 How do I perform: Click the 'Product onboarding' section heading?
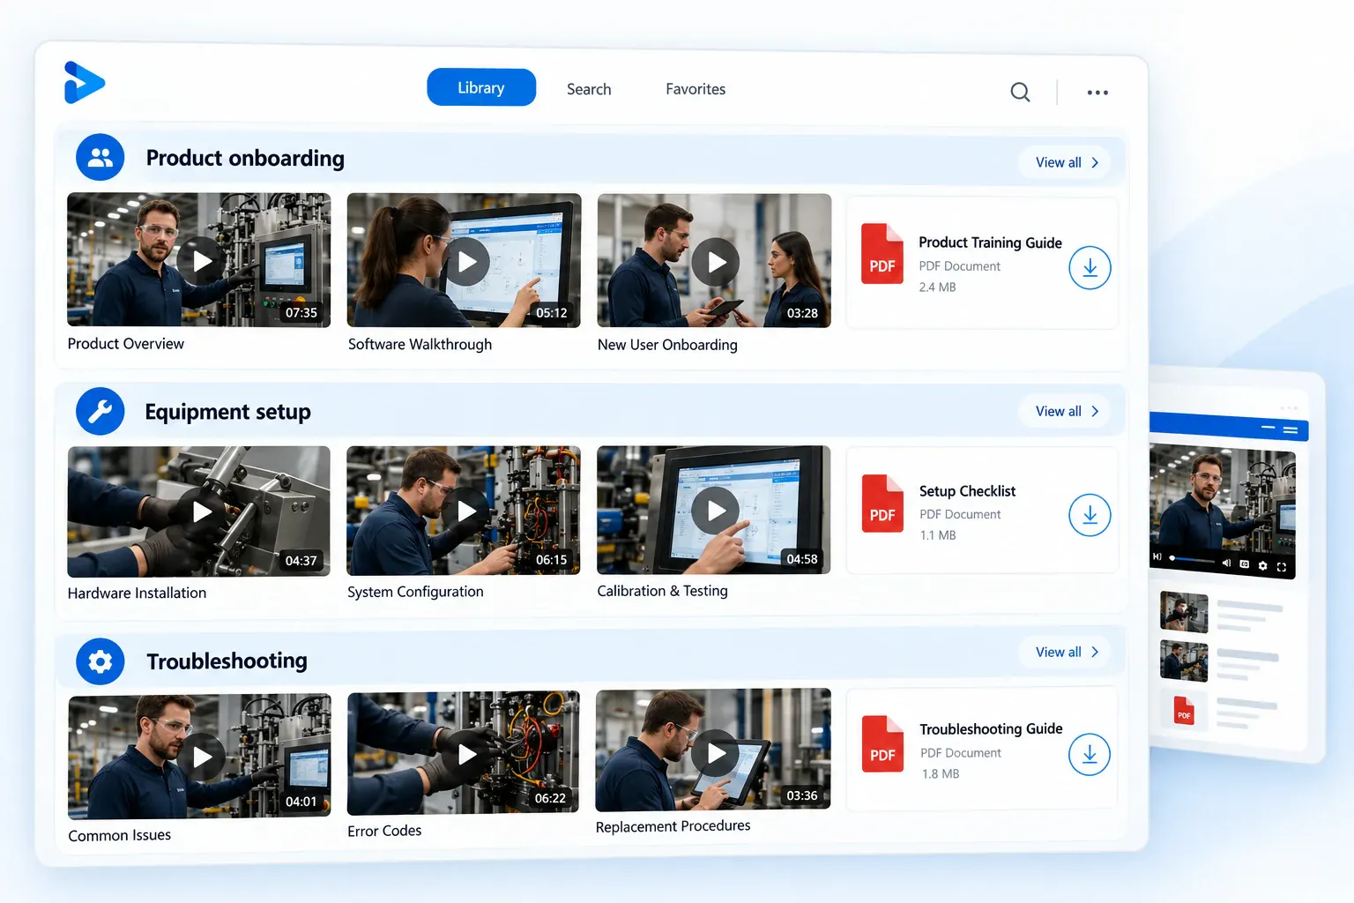coord(245,158)
